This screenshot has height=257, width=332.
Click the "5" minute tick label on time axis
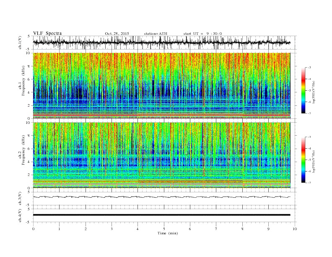164,229
